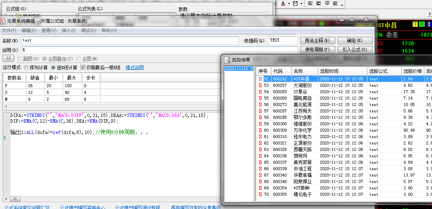The width and height of the screenshot is (432, 209).
Task: Select the 主图(M) radio button
Action: (x=79, y=59)
